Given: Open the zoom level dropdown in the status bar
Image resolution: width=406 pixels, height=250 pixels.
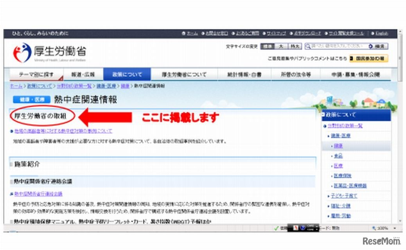Looking at the screenshot, I should click(395, 227).
